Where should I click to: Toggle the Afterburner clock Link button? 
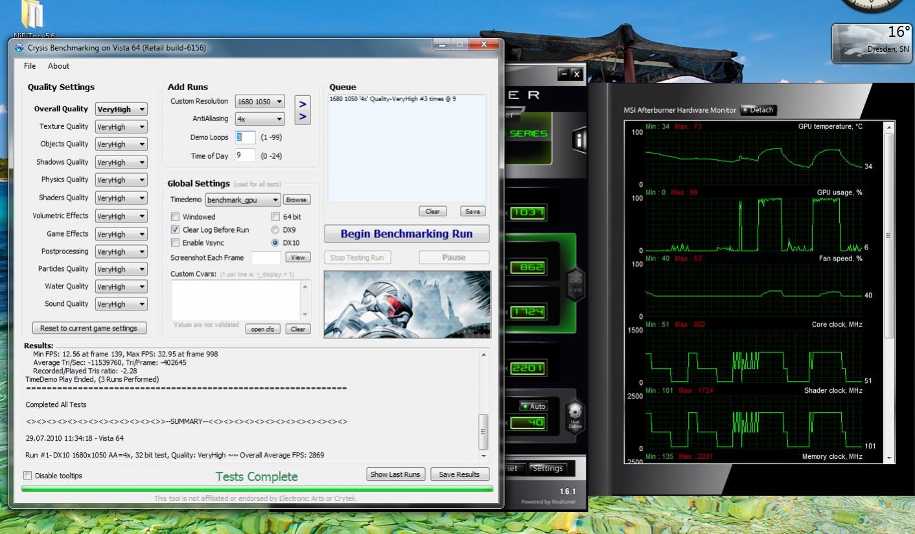(x=575, y=285)
